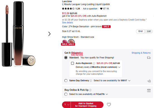Select the Standard shipping radio button

click(66, 58)
